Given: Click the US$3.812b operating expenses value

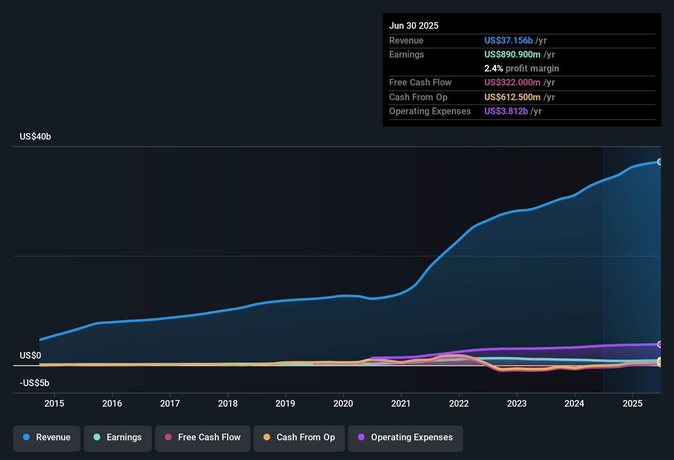Looking at the screenshot, I should pyautogui.click(x=506, y=111).
